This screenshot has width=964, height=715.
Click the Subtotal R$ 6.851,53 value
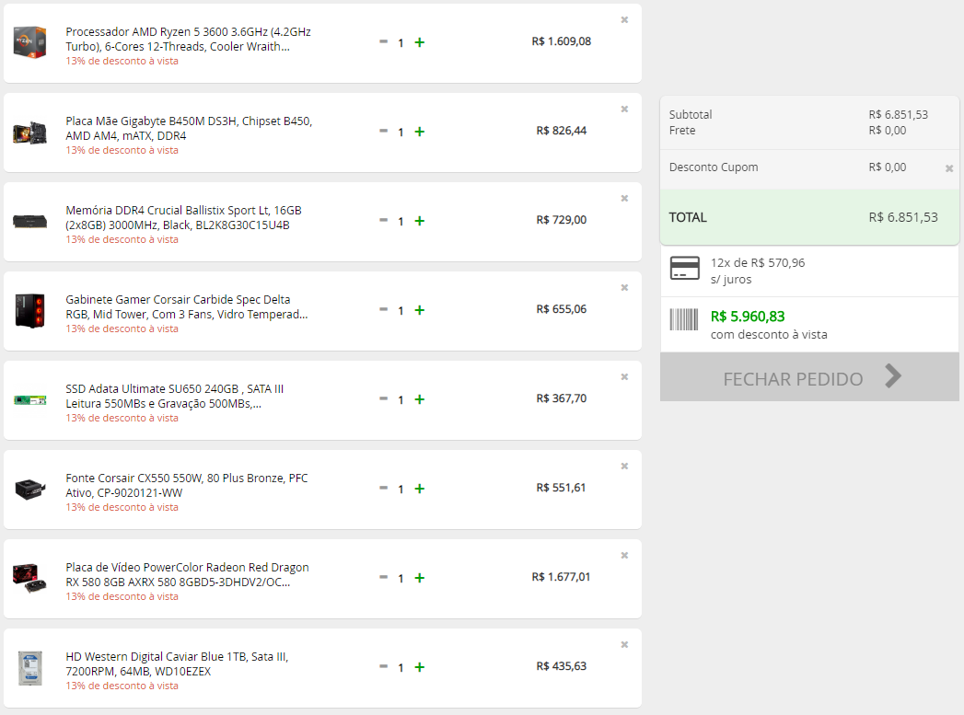pos(899,115)
